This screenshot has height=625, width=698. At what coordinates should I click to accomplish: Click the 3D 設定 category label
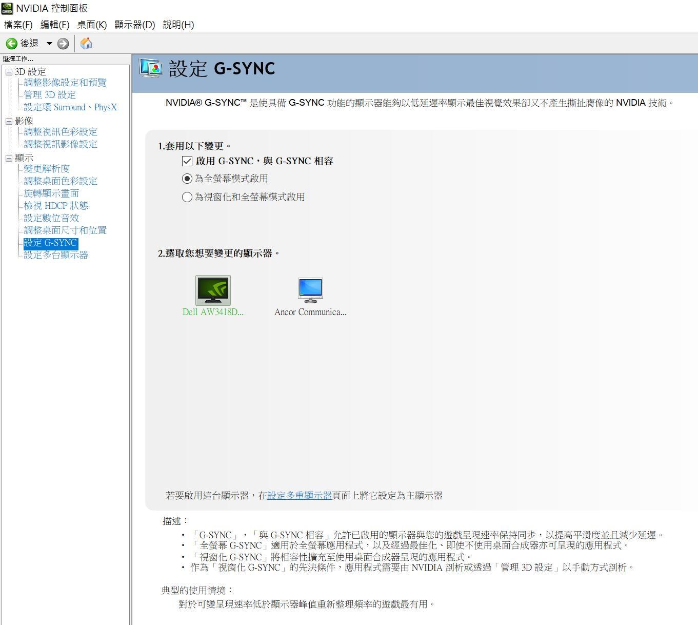pyautogui.click(x=30, y=72)
